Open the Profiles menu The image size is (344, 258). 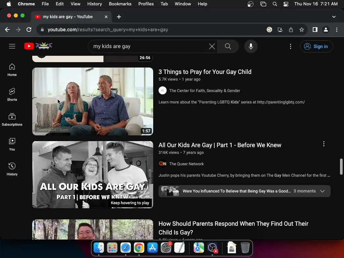(x=146, y=4)
